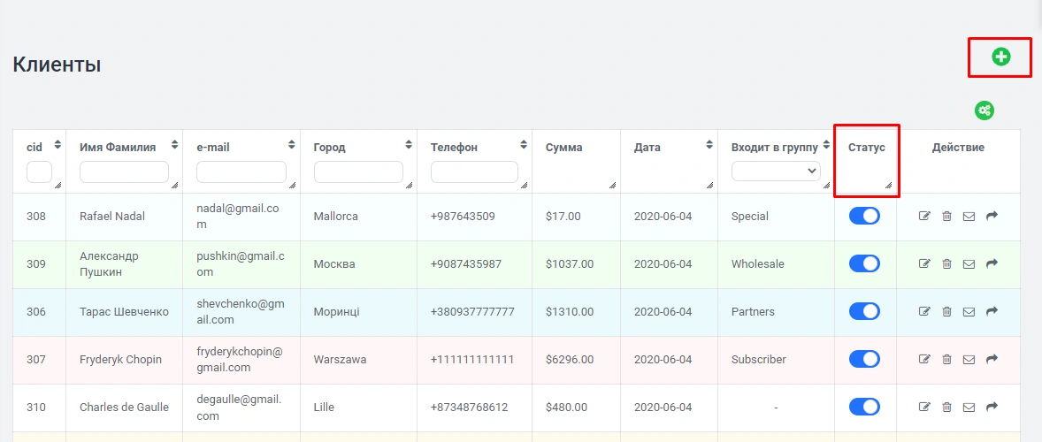Toggle status switch for Rafael Nadal

point(864,216)
